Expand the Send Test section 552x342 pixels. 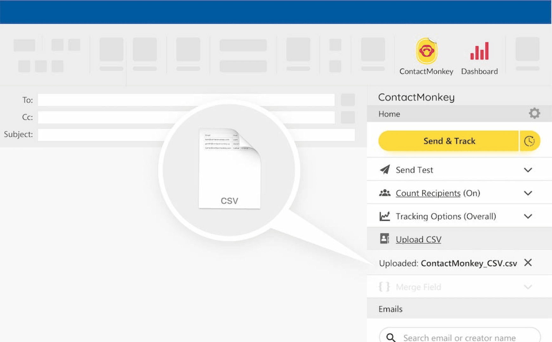pos(528,170)
